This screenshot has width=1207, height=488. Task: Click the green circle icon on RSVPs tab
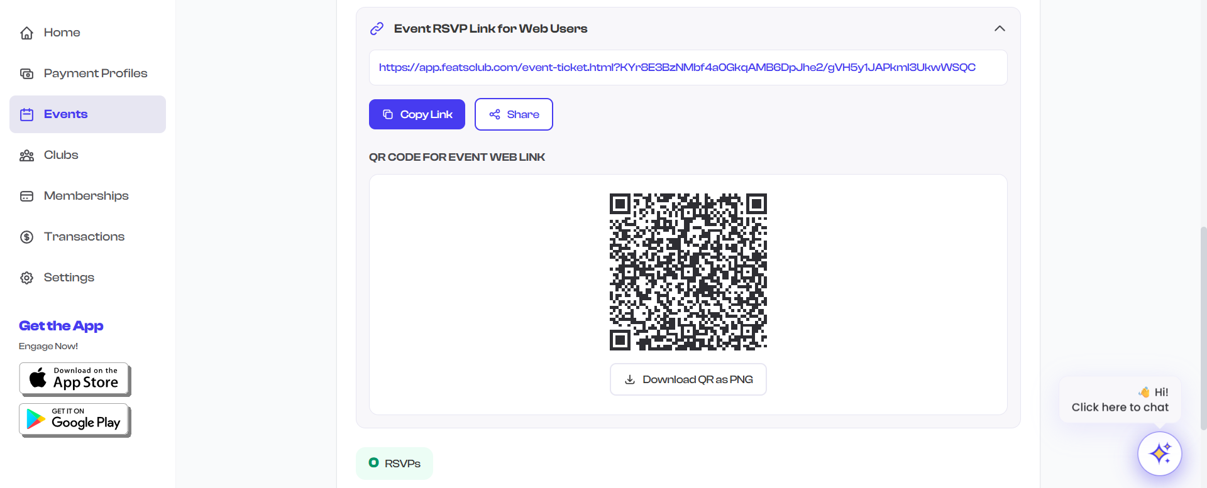point(374,462)
